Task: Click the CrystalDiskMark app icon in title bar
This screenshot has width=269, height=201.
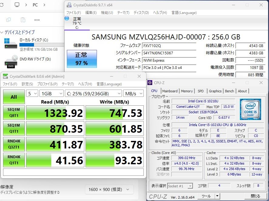Action: (5, 76)
